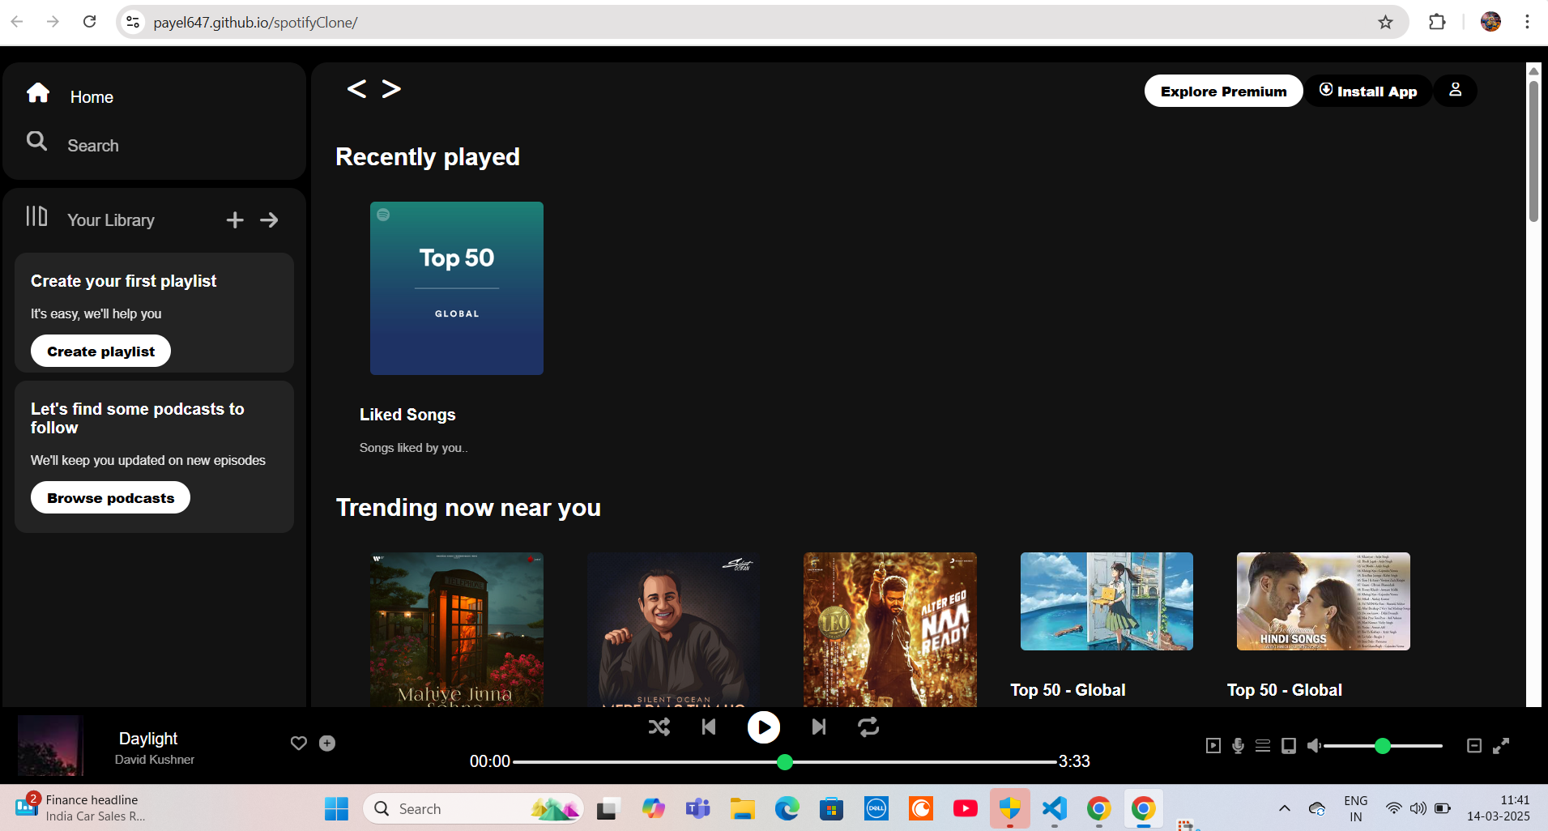Open the Windows Start menu
The width and height of the screenshot is (1548, 831).
336,808
